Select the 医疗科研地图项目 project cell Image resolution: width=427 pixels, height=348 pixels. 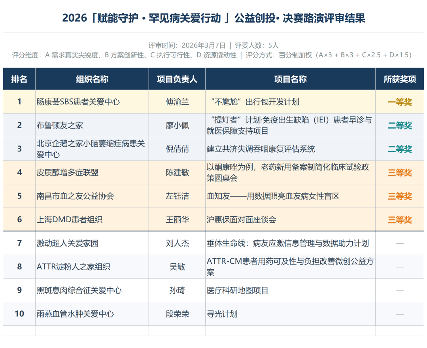click(x=238, y=290)
